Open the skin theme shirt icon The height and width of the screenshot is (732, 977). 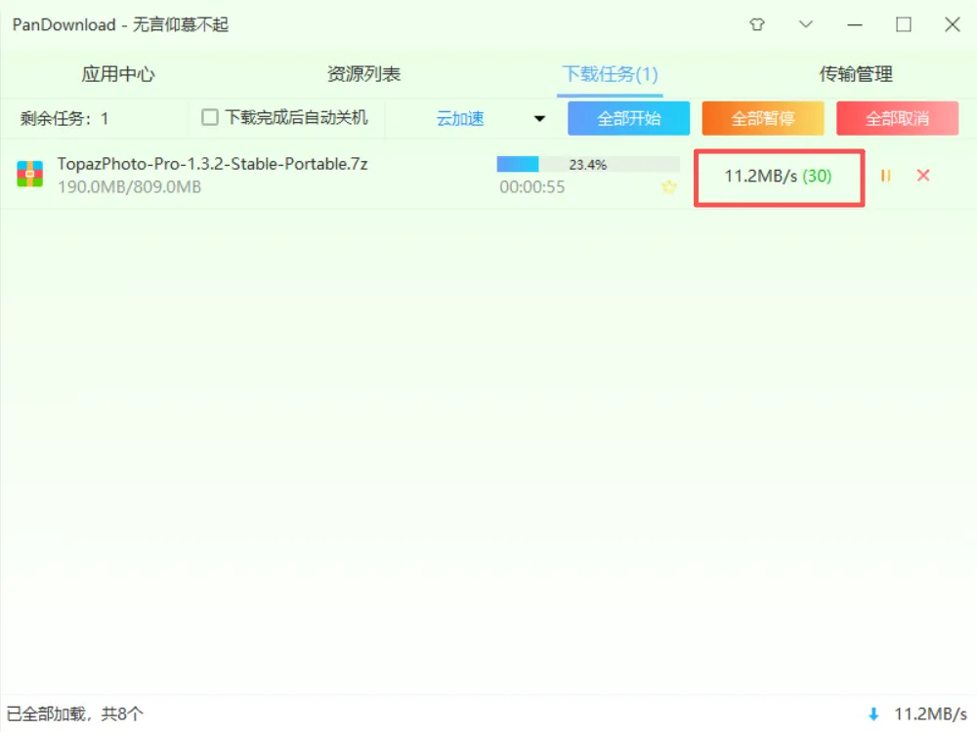point(757,24)
